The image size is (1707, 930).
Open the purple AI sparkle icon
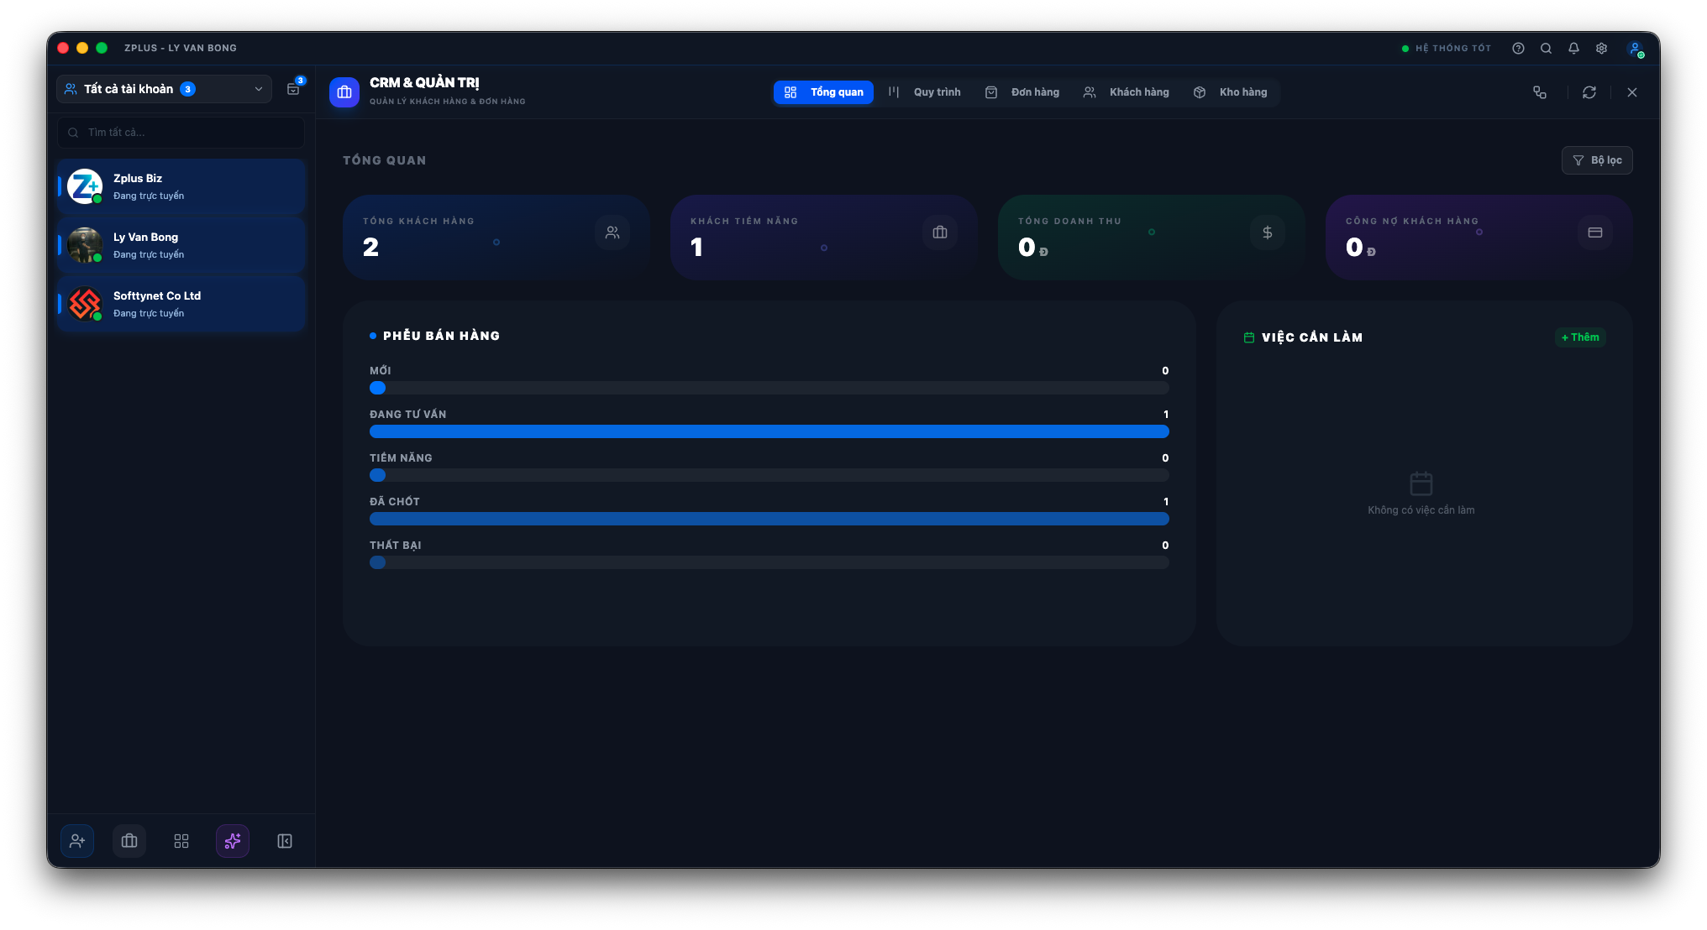(233, 841)
